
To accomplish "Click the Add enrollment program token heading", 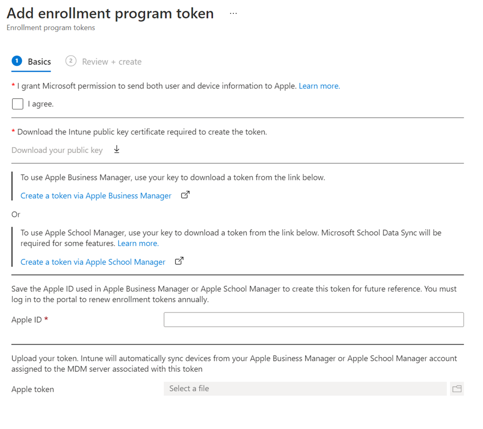I will coord(110,14).
